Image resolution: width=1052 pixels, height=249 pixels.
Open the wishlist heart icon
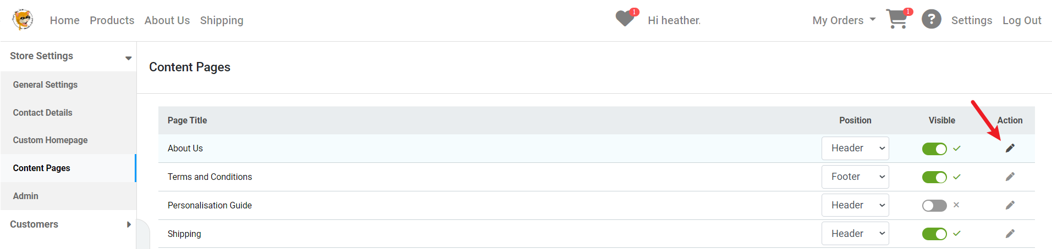[626, 18]
